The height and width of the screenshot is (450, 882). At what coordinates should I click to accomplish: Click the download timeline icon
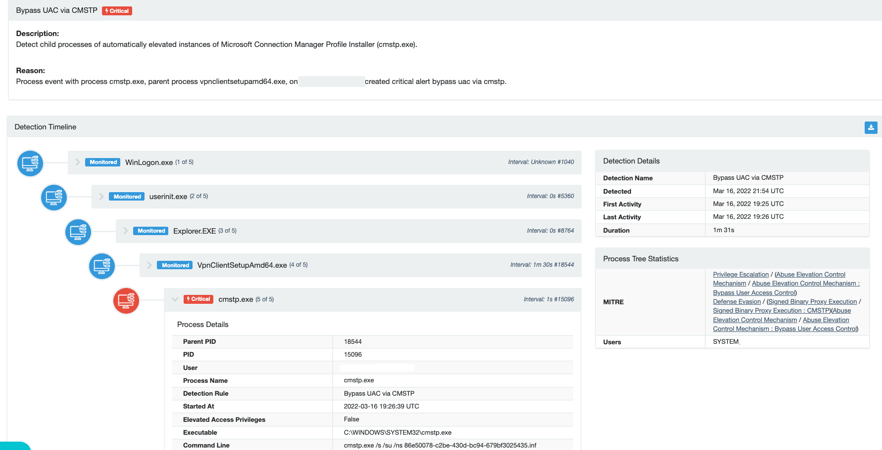tap(871, 127)
